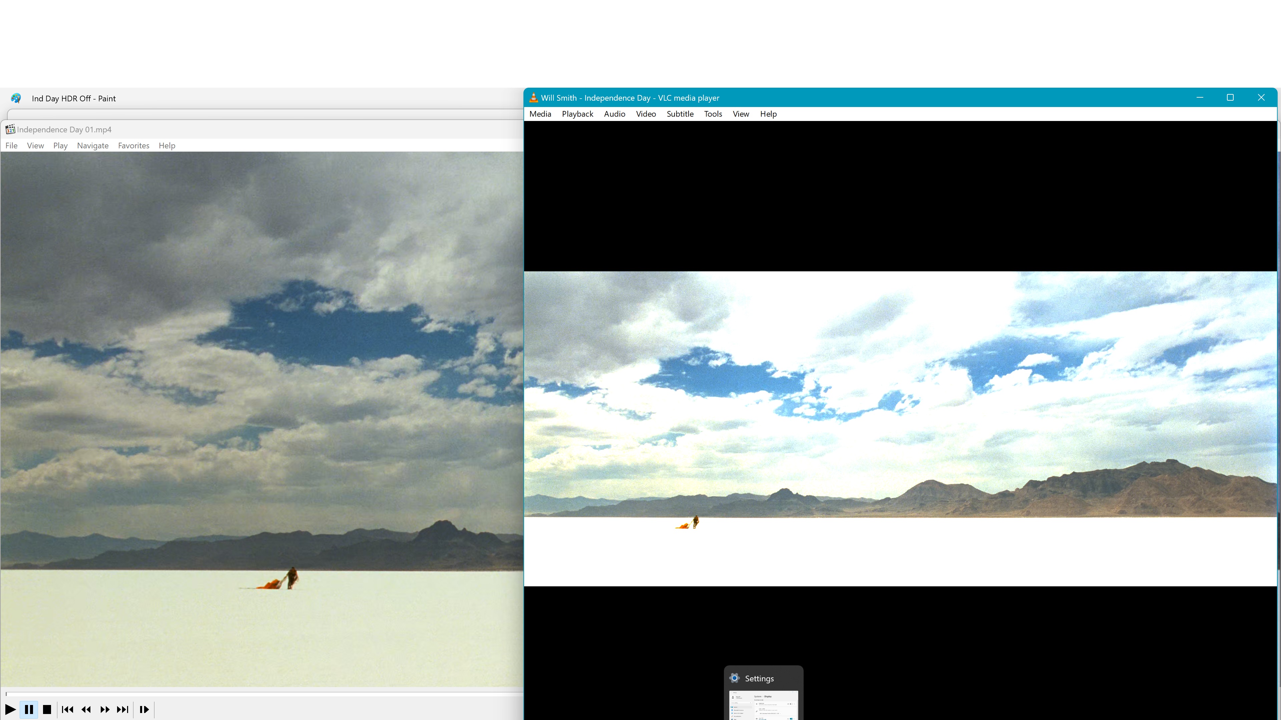Viewport: 1281px width, 720px height.
Task: Click the Independence Day 01.mp4 title text
Action: click(x=64, y=130)
